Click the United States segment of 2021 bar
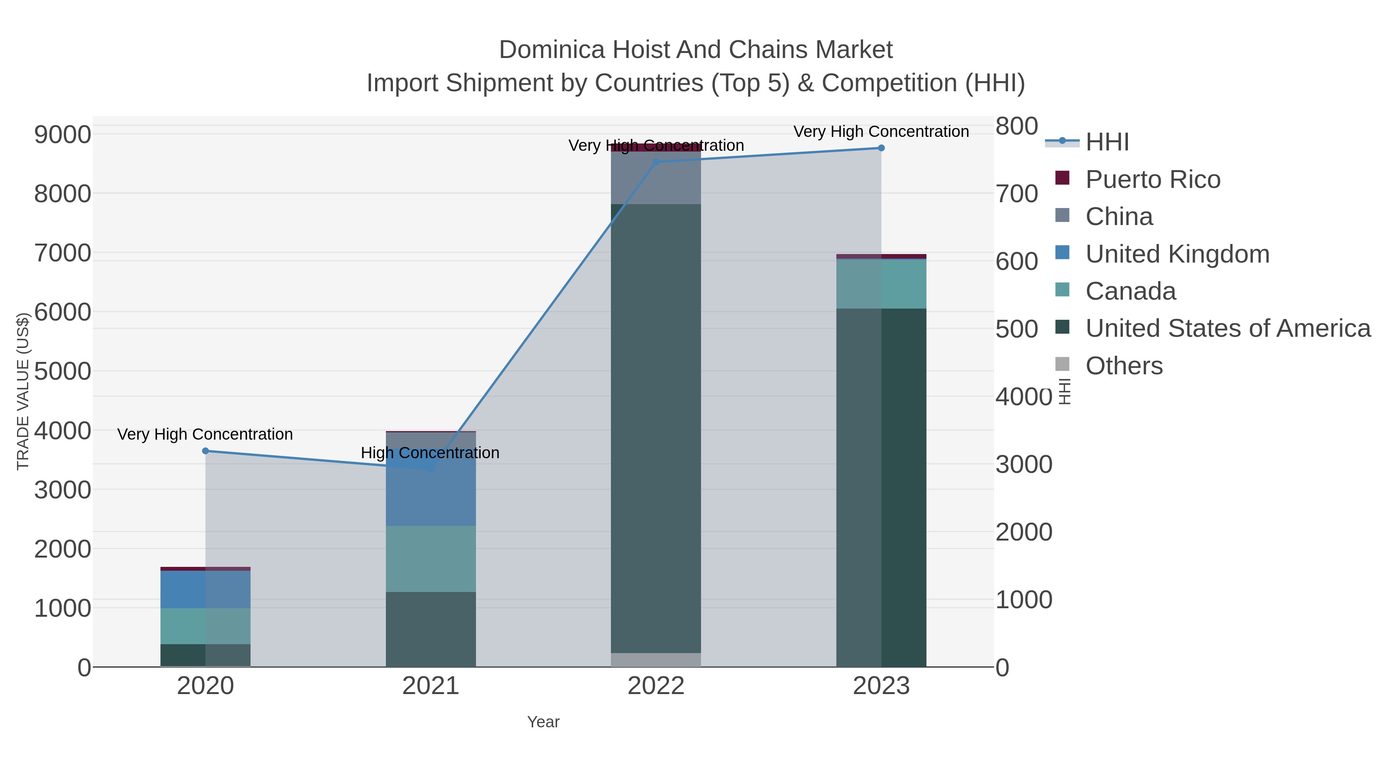The width and height of the screenshot is (1392, 783). 431,629
